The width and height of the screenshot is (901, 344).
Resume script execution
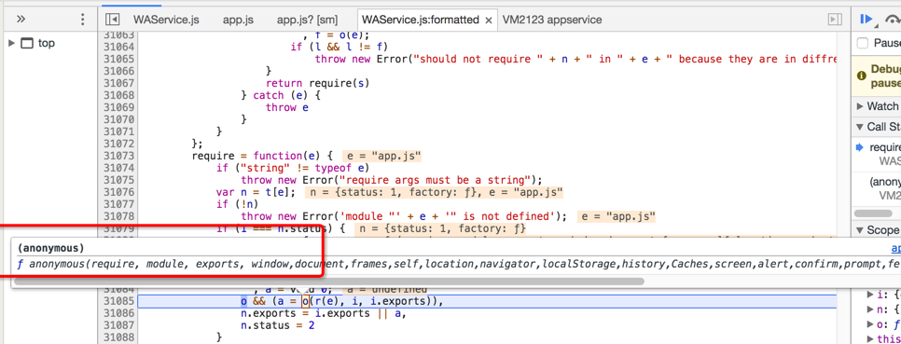[866, 19]
